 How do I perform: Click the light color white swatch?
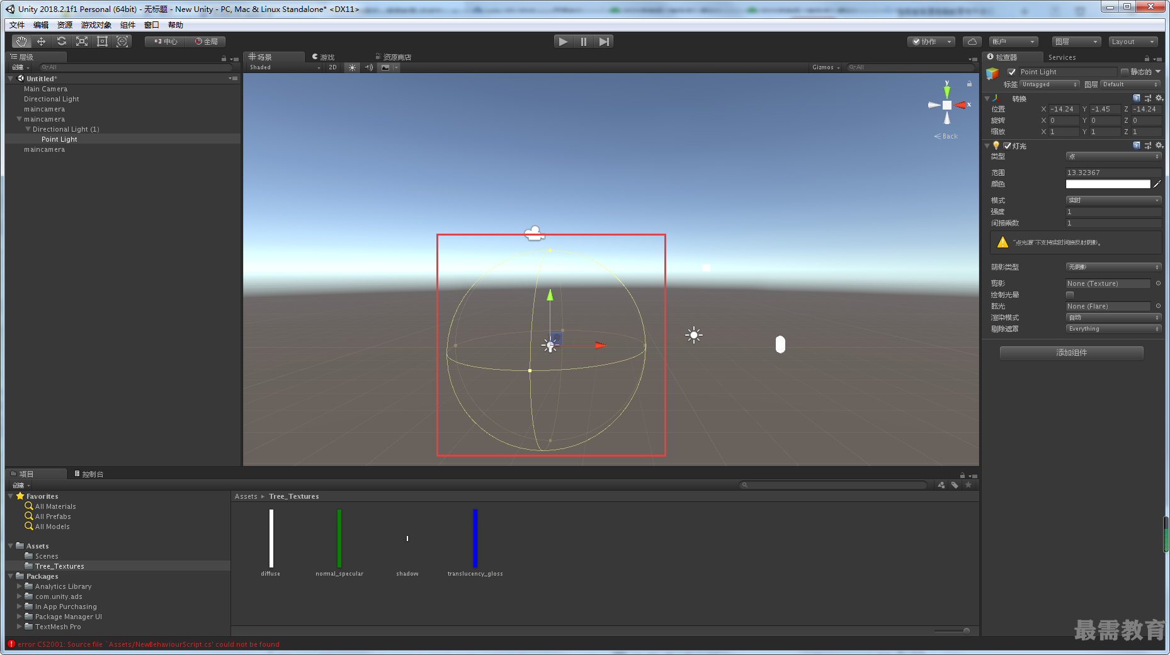coord(1108,184)
